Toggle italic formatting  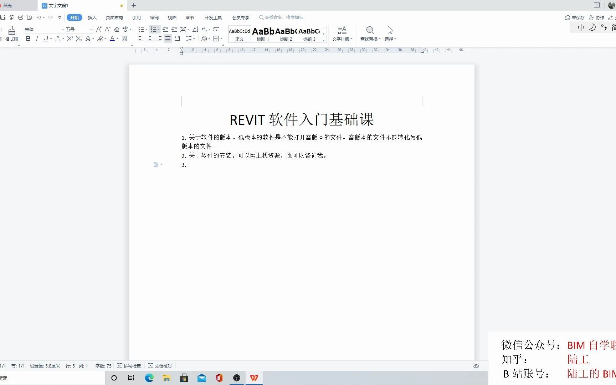(37, 38)
